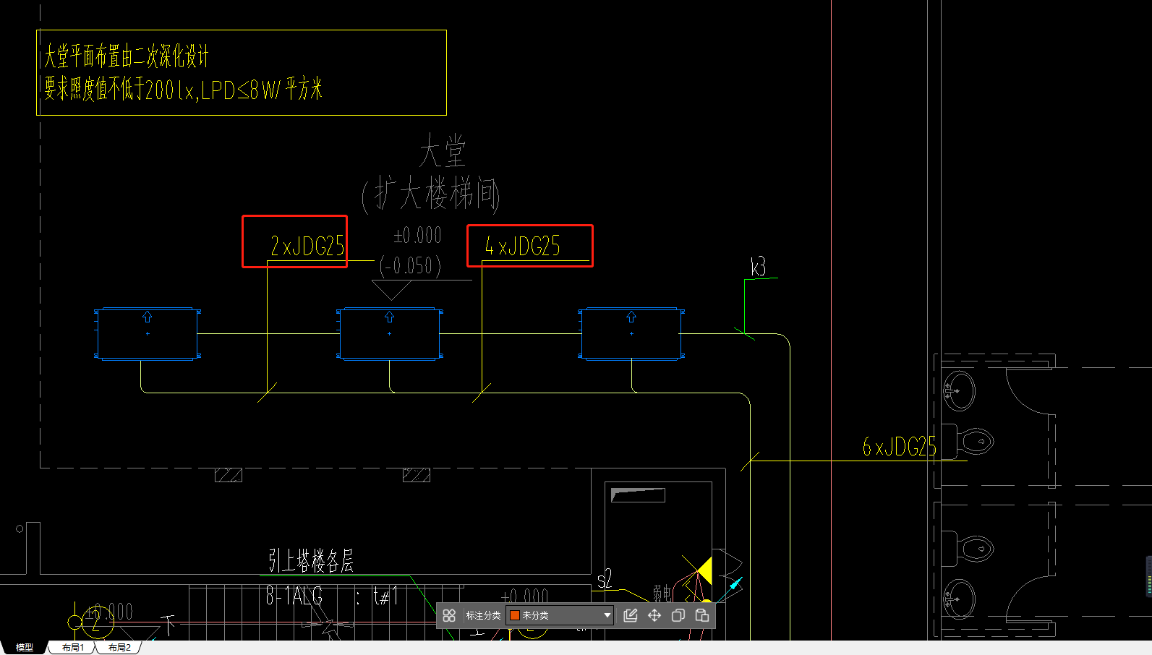Select the 4xJDG25 conduit label

[522, 247]
